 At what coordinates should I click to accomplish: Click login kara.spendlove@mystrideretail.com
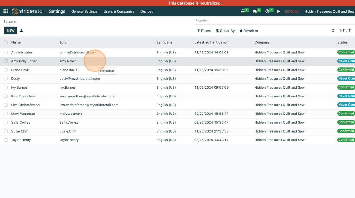87,96
